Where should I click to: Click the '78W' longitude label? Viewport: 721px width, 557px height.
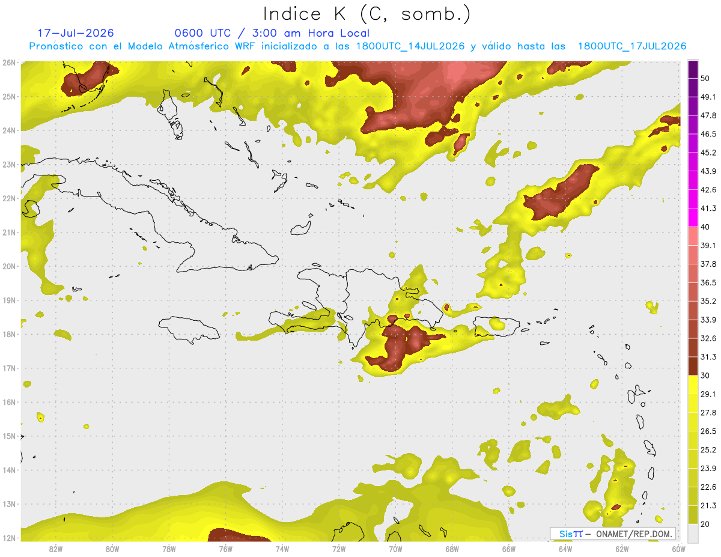(169, 549)
